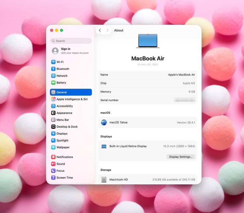
Task: Click the "Macintosh HD" label
Action: [x=118, y=180]
